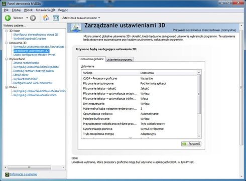Select Zarządzanie ustawieniami 3D tree item
The height and width of the screenshot is (181, 246).
[31, 51]
